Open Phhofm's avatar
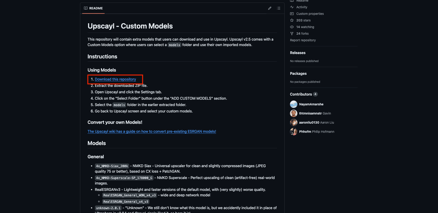 tap(293, 132)
